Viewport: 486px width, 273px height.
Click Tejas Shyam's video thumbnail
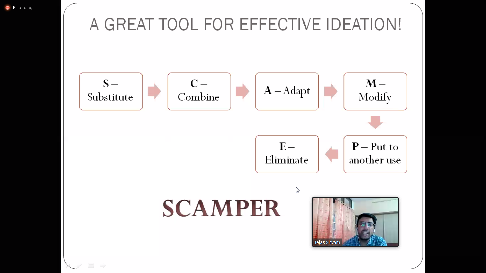click(355, 222)
